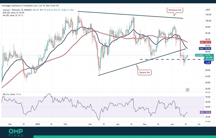Click the purple RSI 39.34 tag
Image resolution: width=216 pixels, height=138 pixels.
205,112
